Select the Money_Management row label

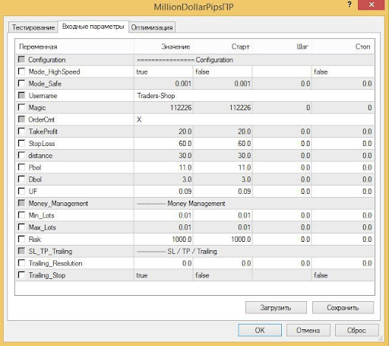tap(59, 204)
